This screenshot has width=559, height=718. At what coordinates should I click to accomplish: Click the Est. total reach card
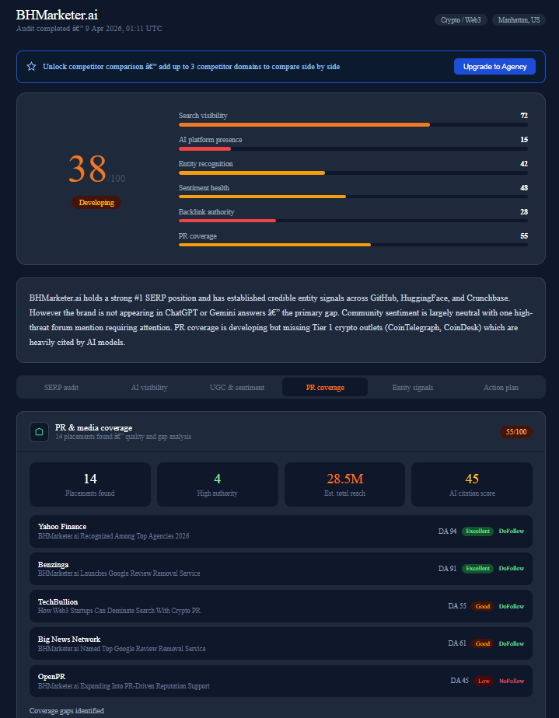344,484
